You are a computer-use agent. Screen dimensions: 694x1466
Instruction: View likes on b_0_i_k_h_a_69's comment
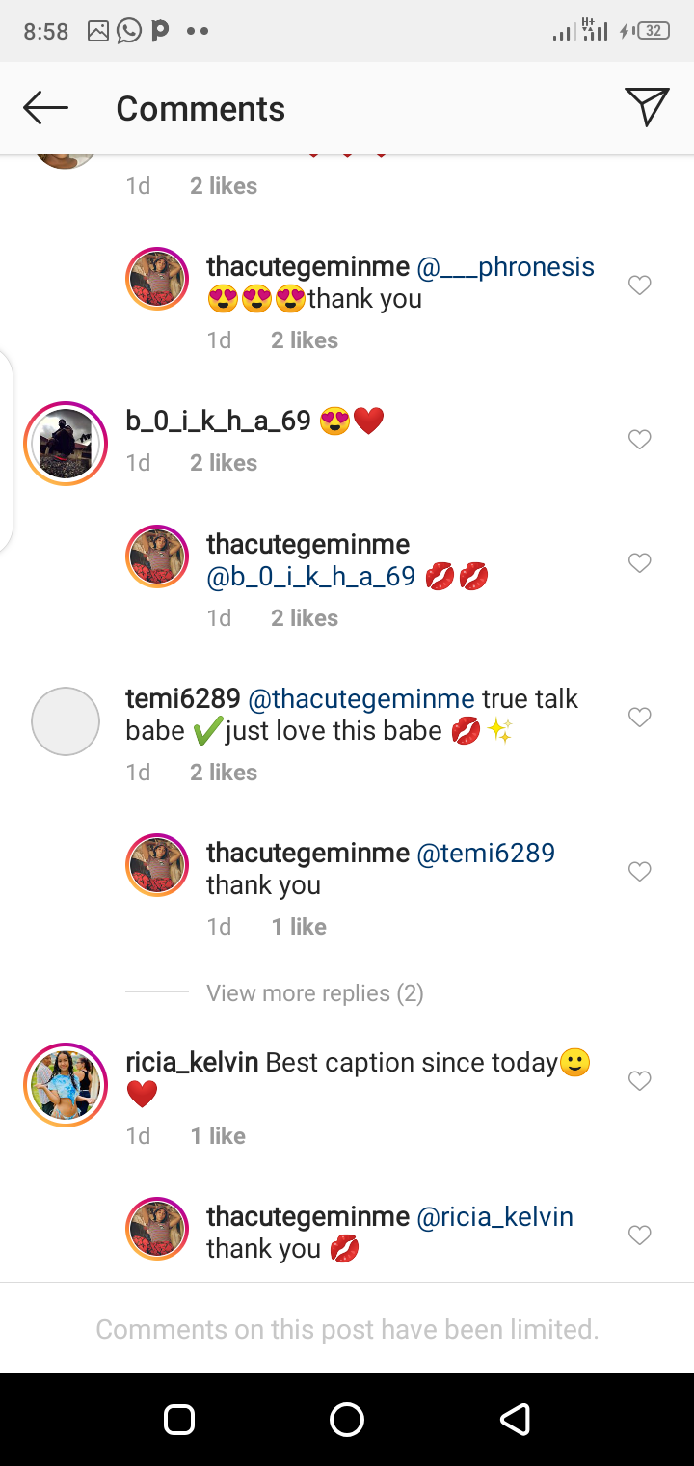click(x=224, y=463)
